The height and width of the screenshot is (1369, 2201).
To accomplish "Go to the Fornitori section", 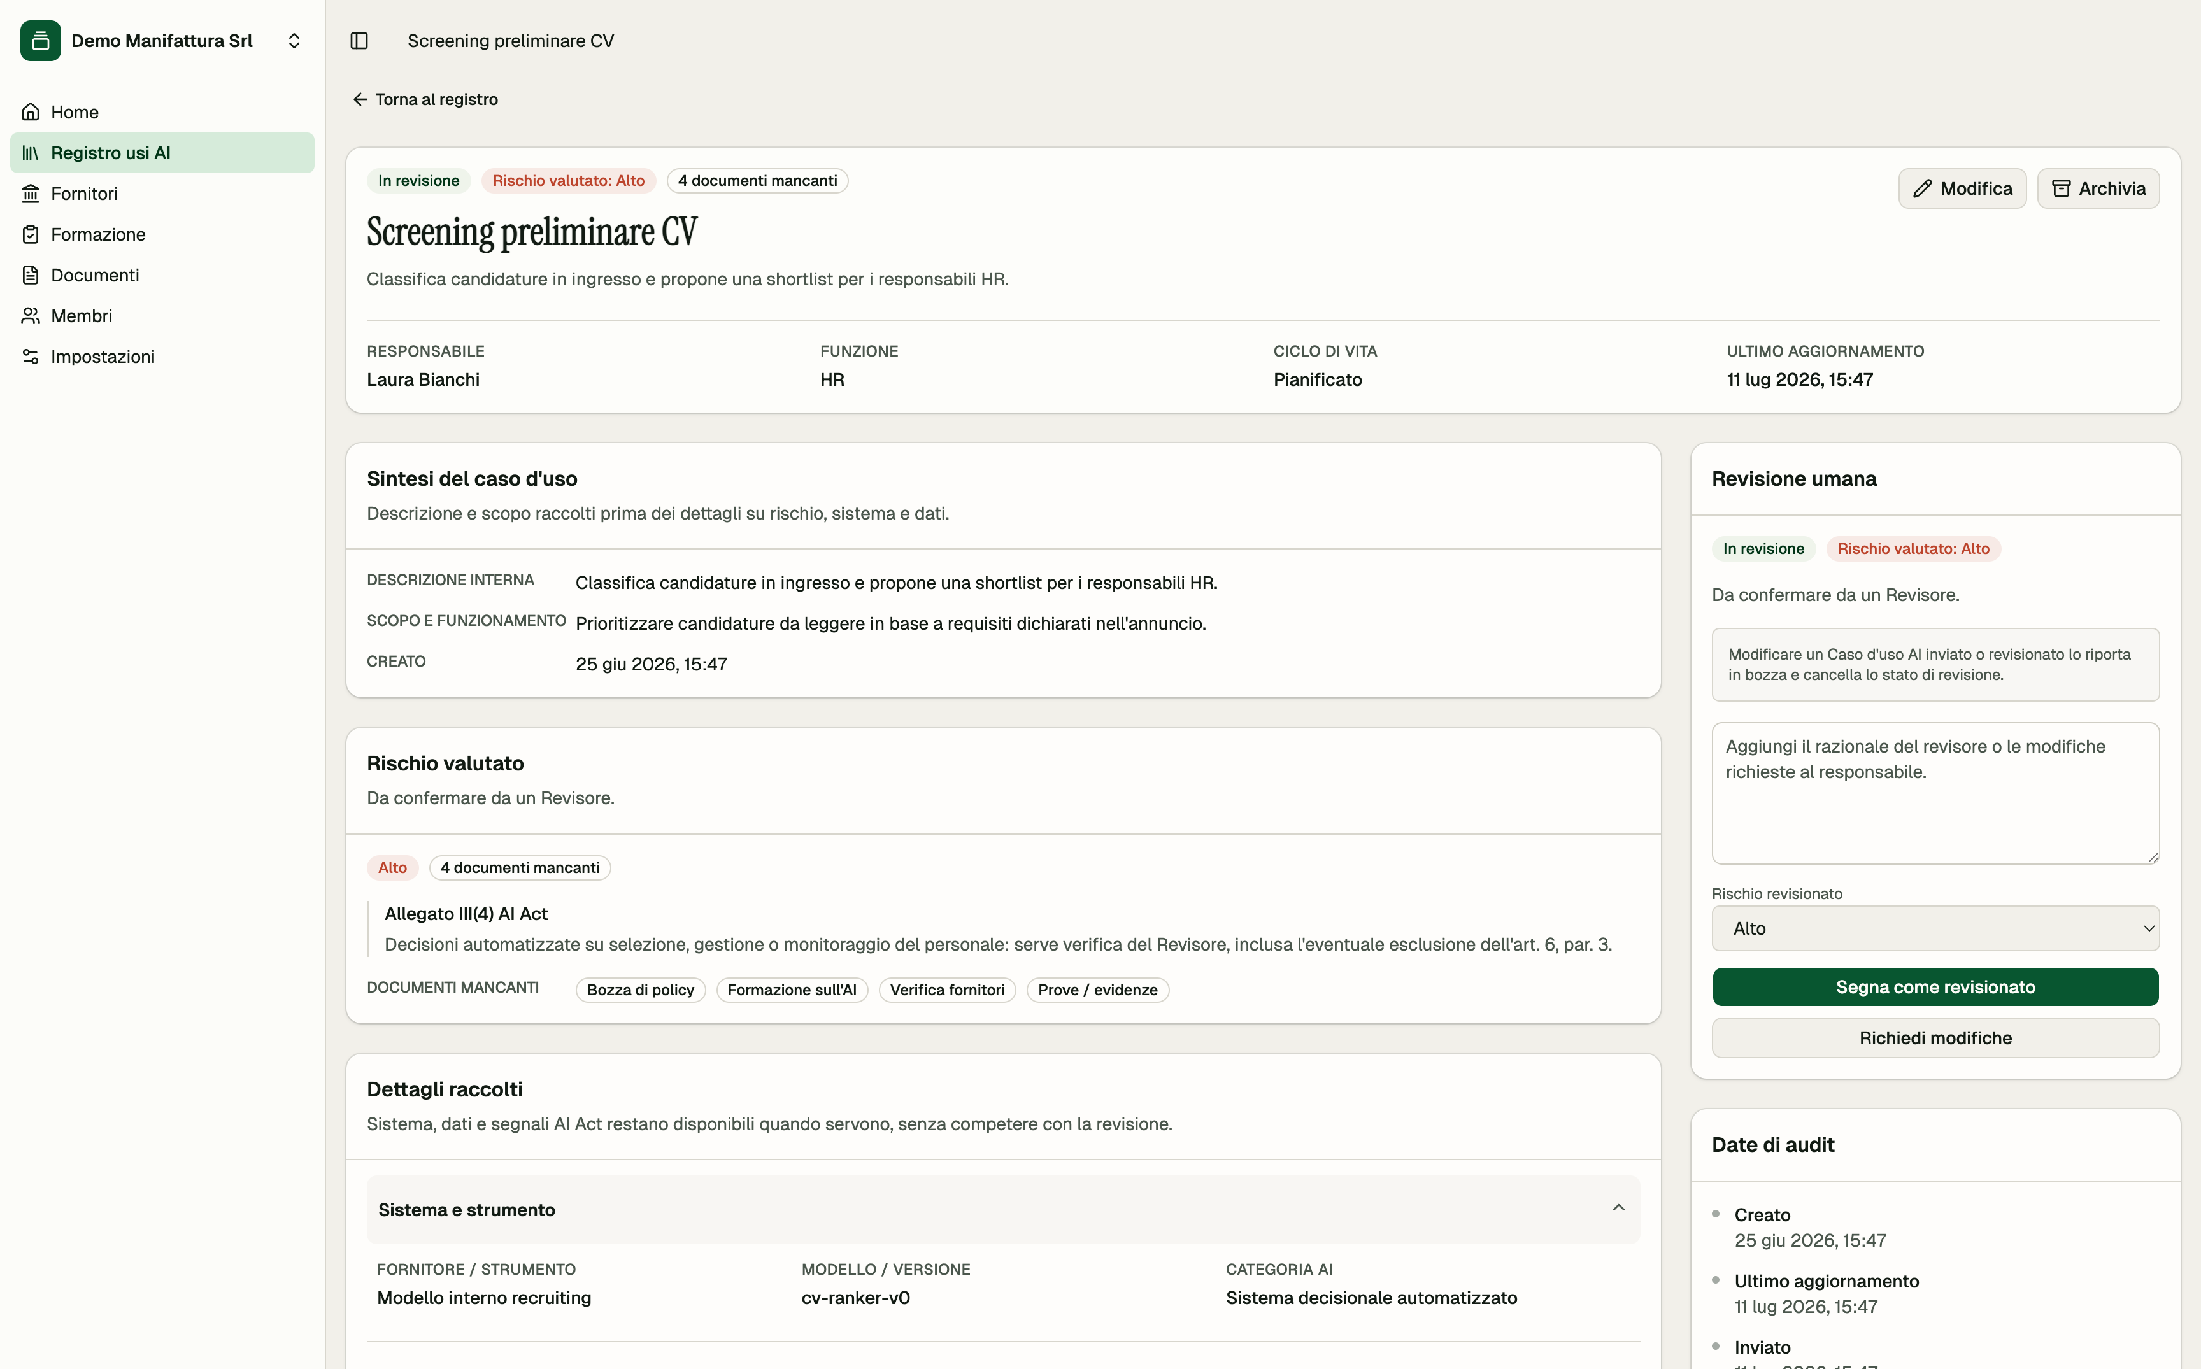I will tap(162, 194).
